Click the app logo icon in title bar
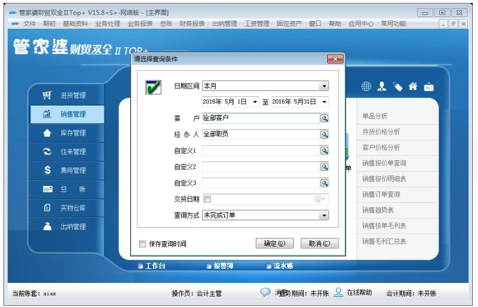The image size is (478, 307). 12,12
